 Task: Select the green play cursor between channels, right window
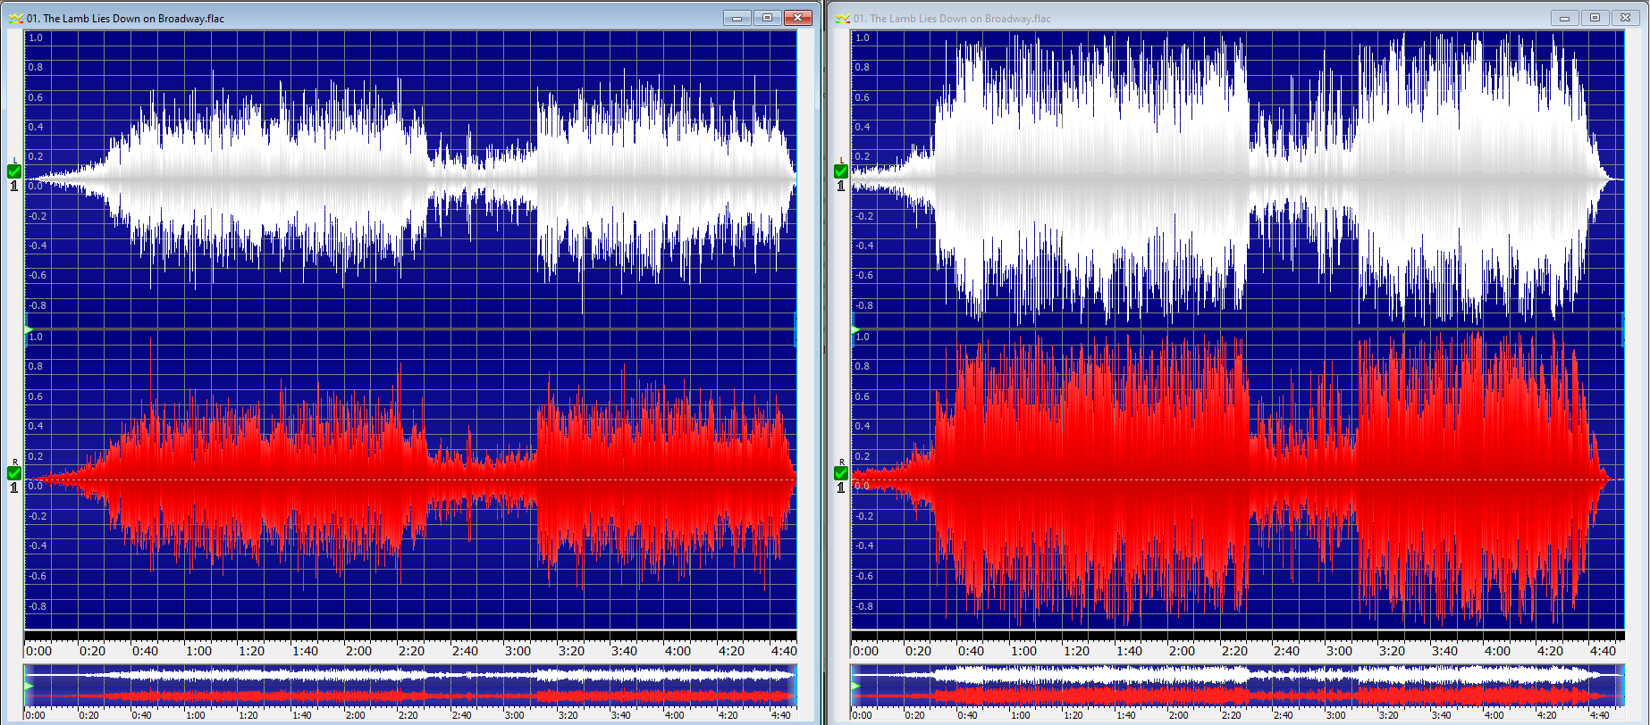pos(855,329)
